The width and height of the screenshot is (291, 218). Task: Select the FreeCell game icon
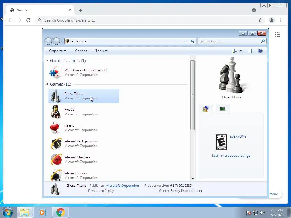click(x=55, y=112)
